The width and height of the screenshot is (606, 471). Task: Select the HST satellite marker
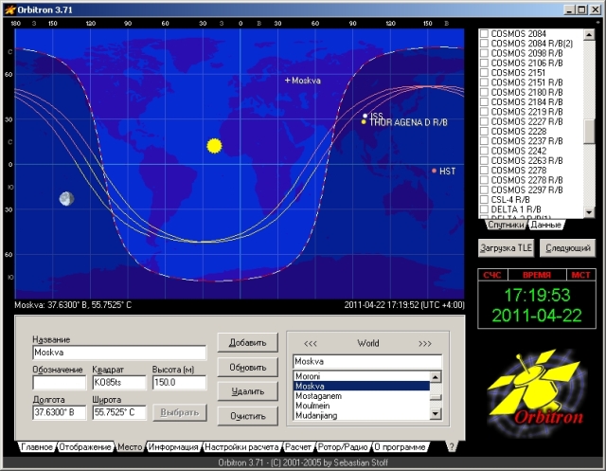434,171
